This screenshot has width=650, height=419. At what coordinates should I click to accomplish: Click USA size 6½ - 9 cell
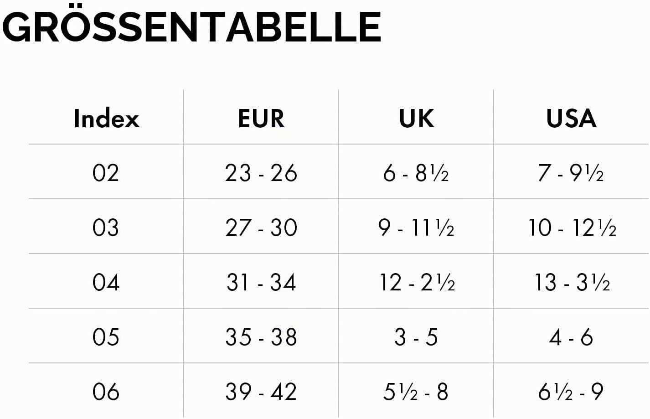[571, 392]
